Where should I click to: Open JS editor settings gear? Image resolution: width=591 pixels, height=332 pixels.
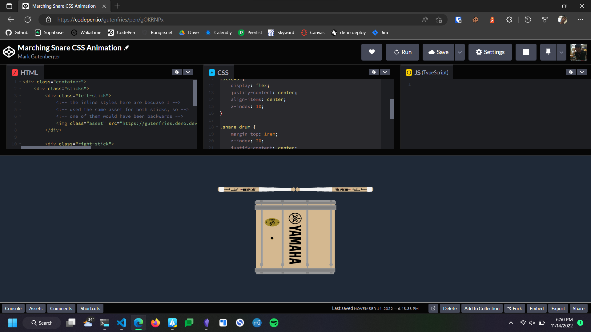click(571, 72)
